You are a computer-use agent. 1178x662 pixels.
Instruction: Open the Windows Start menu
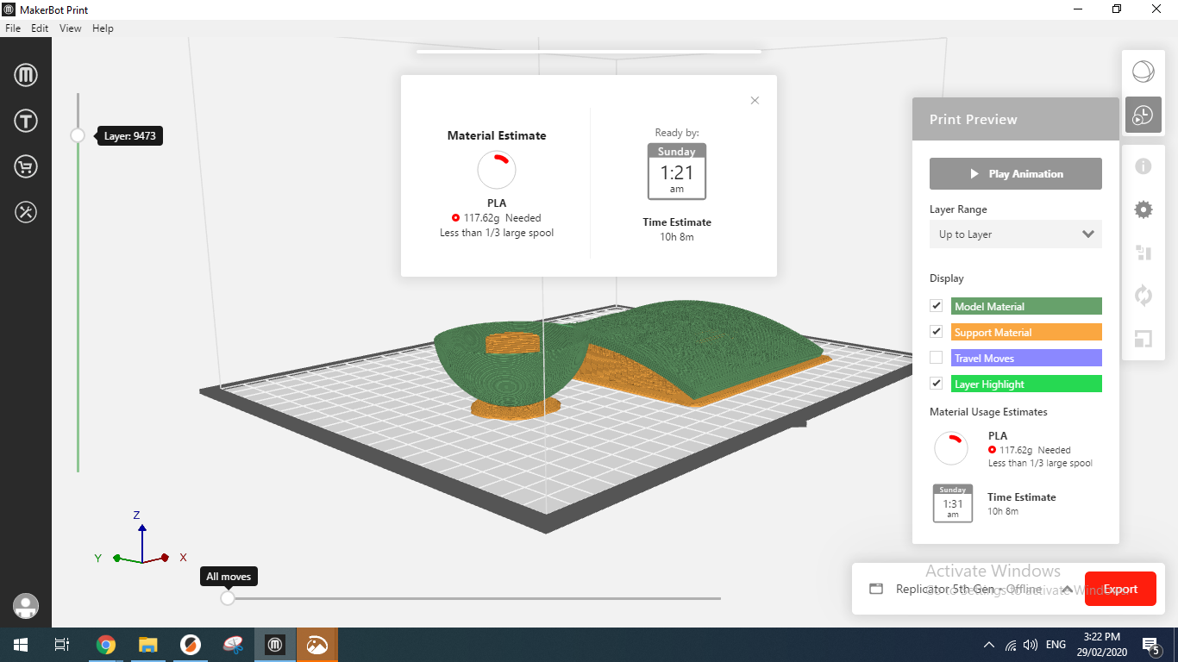(20, 645)
